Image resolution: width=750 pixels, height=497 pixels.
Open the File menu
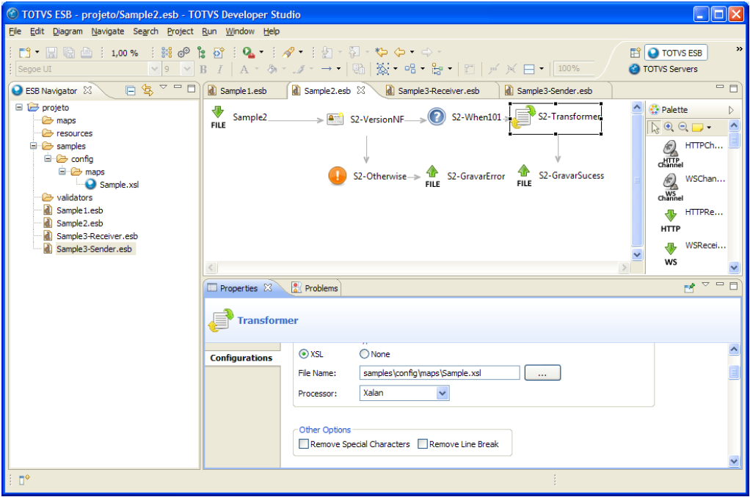(15, 31)
